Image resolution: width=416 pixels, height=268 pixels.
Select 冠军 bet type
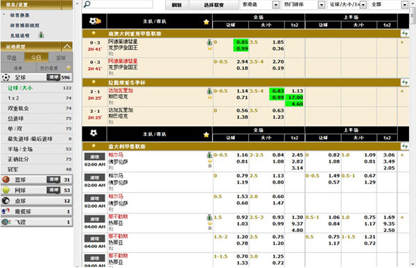pyautogui.click(x=13, y=169)
